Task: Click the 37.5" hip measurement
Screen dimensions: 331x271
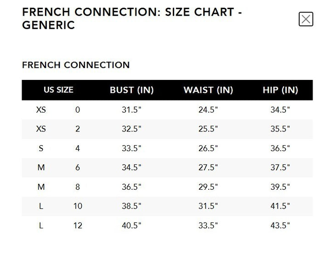Action: (x=280, y=168)
